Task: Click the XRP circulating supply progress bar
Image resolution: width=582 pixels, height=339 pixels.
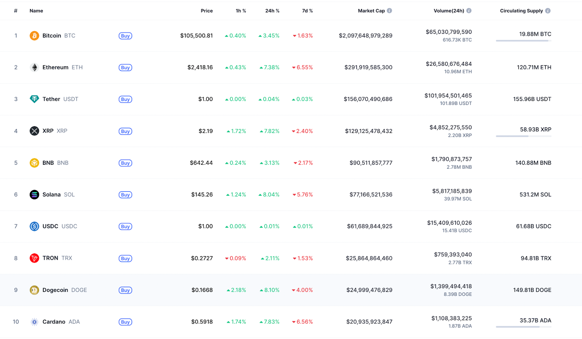Action: click(523, 136)
